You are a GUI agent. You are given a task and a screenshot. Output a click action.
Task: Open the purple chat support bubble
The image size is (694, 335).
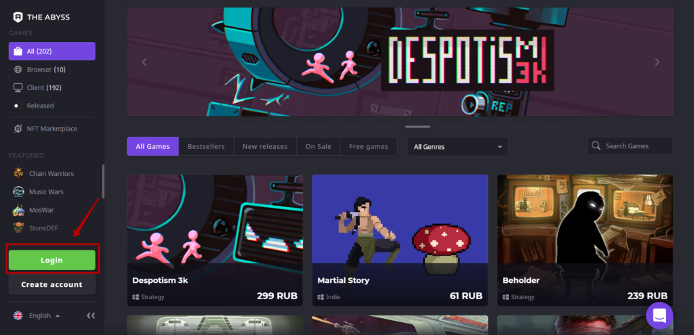click(x=659, y=315)
